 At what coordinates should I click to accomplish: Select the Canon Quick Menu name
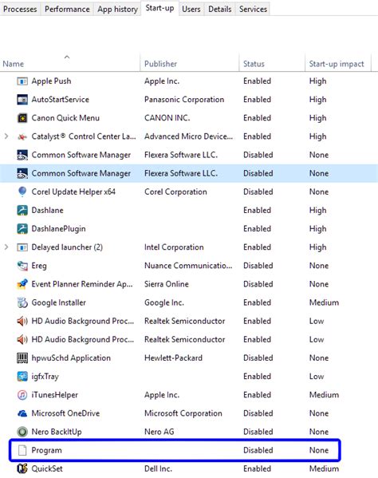pyautogui.click(x=65, y=118)
